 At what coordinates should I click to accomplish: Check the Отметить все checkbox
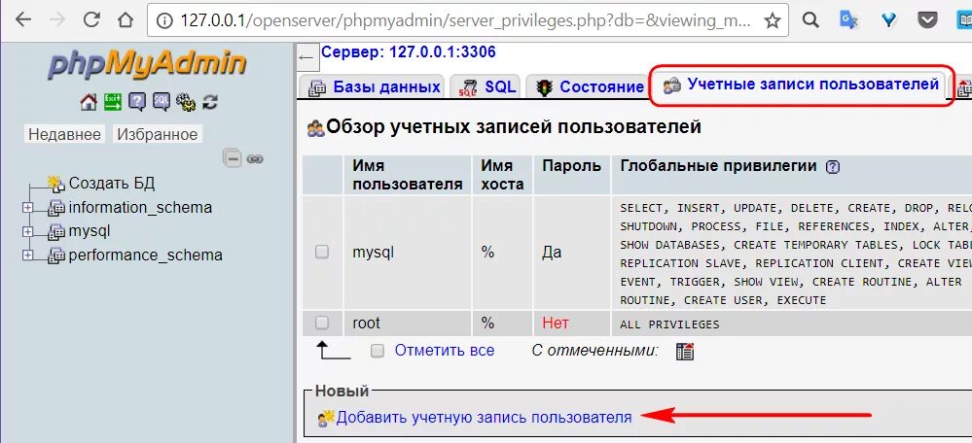click(377, 351)
